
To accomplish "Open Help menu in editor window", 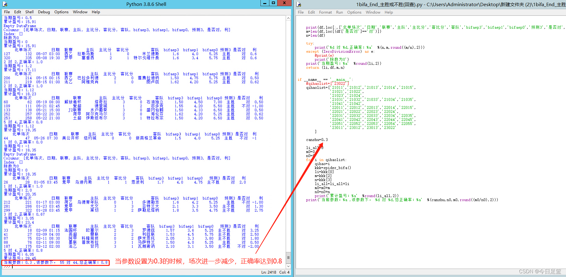I will tap(389, 12).
